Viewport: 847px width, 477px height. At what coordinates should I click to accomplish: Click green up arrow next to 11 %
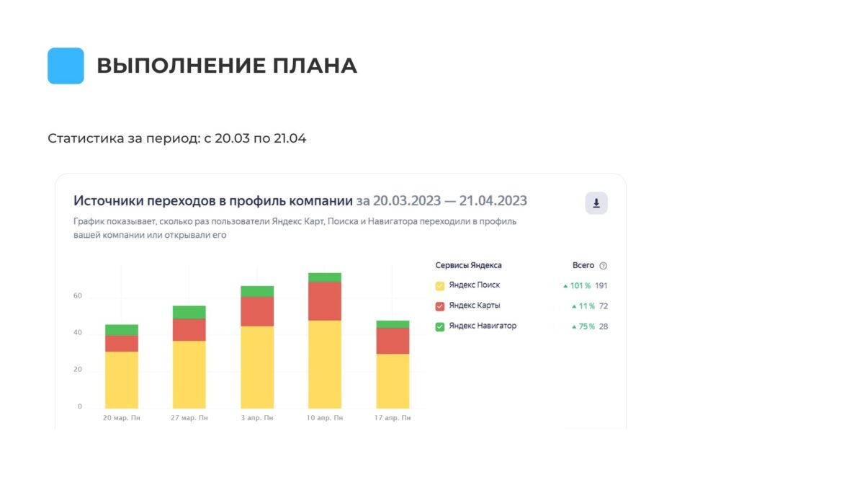tap(573, 306)
